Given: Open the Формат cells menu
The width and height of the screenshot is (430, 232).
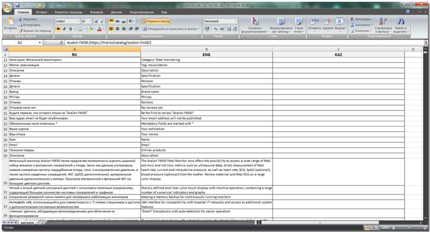Looking at the screenshot, I should tap(340, 24).
